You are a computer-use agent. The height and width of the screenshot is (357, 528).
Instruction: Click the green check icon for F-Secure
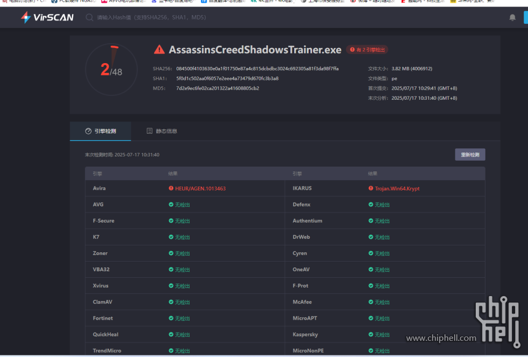171,221
